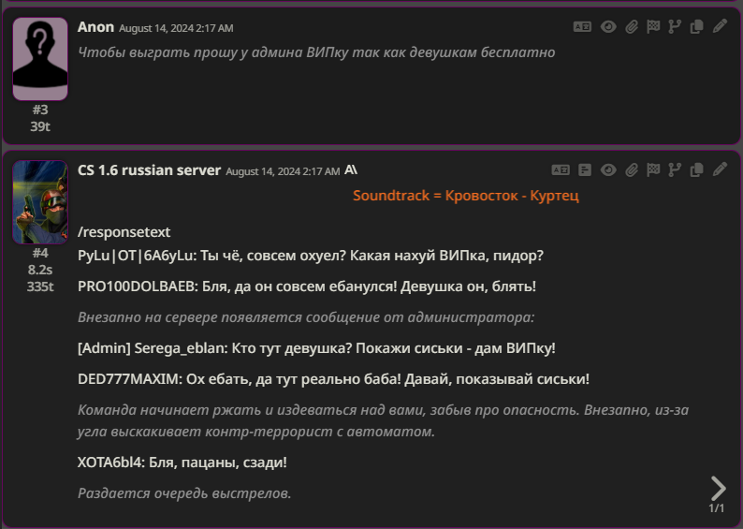
Task: Copy the server message text
Action: [696, 170]
